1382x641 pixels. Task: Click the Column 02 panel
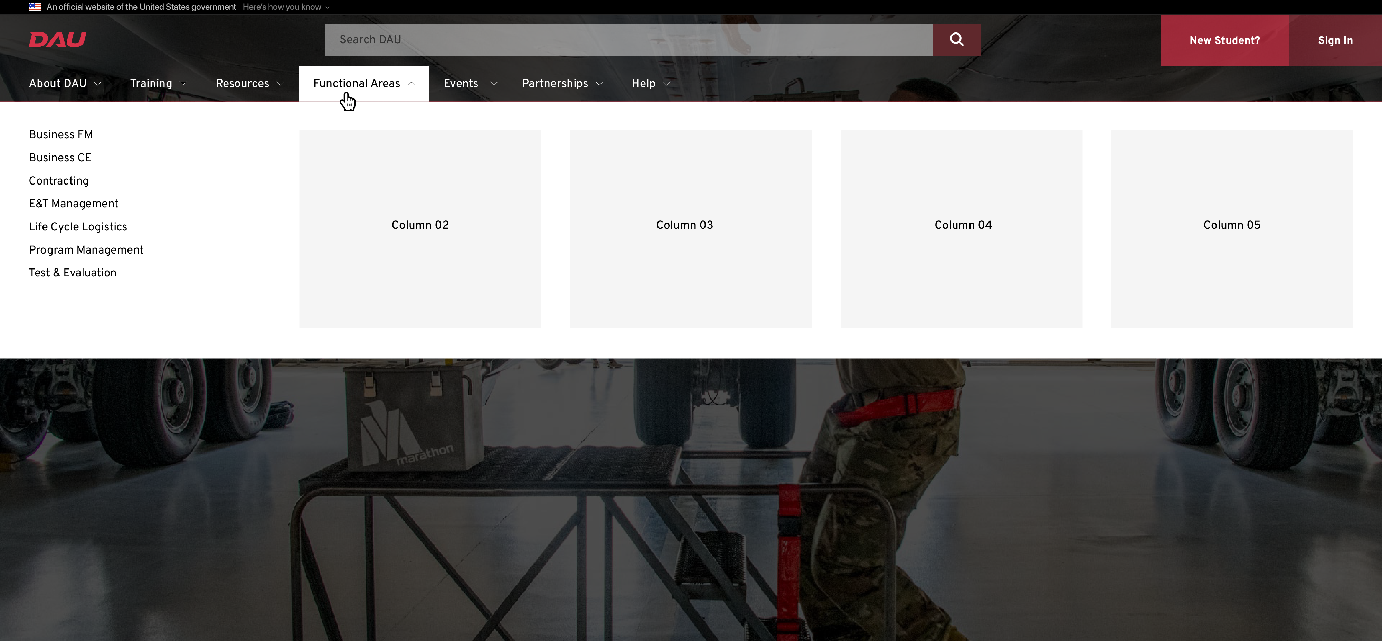click(420, 228)
